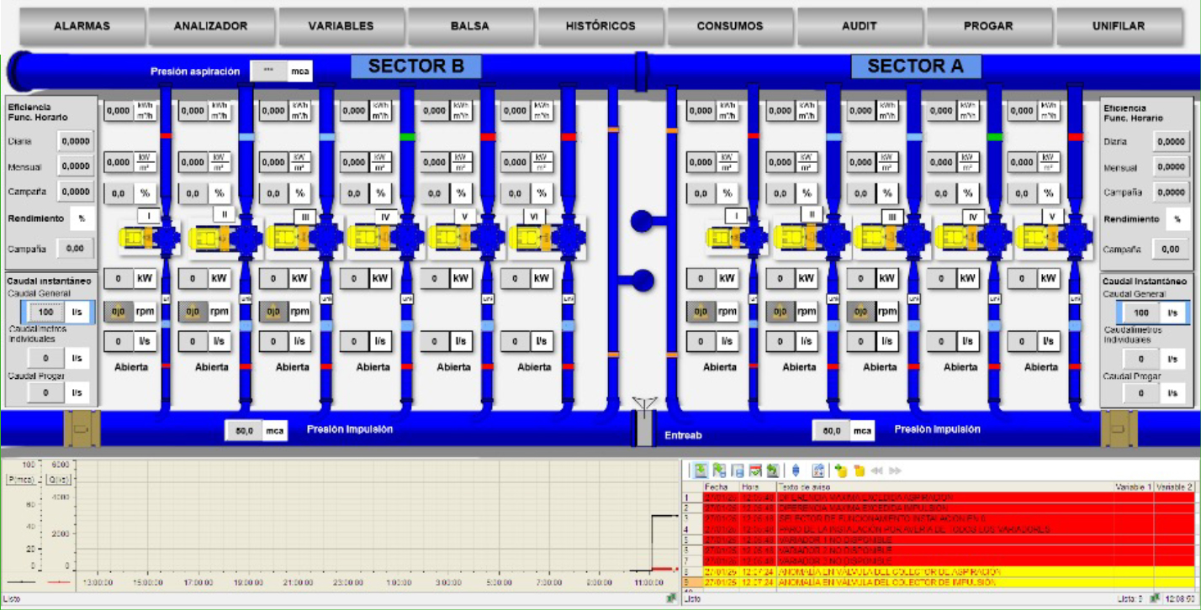Image resolution: width=1201 pixels, height=610 pixels.
Task: Open the UNIFILAR diagram page
Action: click(x=1118, y=26)
